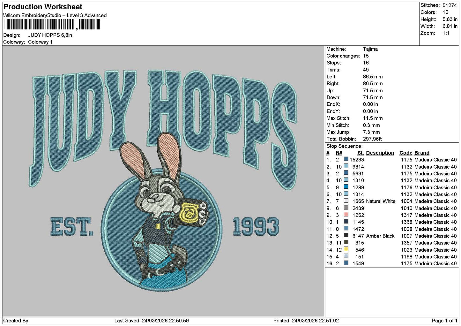Click stitch count 1549 in row 16
The height and width of the screenshot is (326, 461).
[x=358, y=263]
